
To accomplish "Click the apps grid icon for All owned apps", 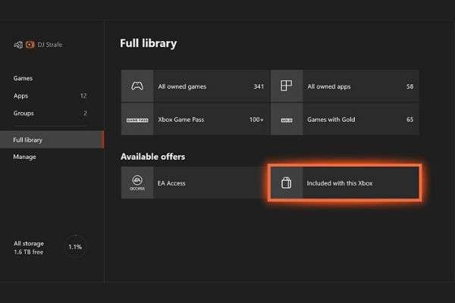I will tap(287, 86).
